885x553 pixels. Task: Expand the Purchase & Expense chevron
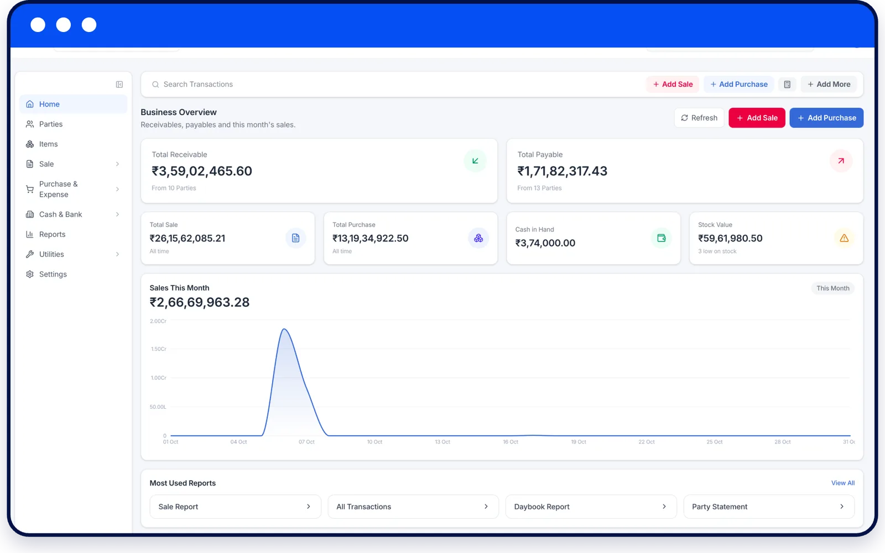click(117, 189)
